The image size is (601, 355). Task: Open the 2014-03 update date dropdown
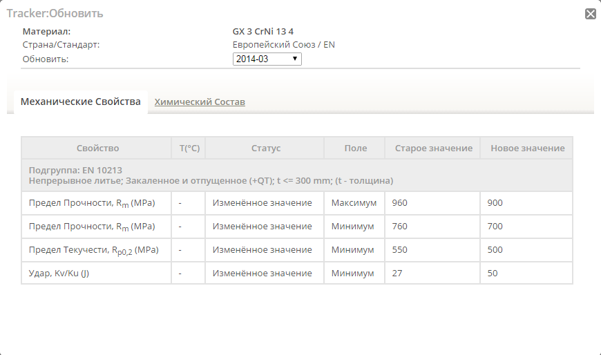(267, 59)
